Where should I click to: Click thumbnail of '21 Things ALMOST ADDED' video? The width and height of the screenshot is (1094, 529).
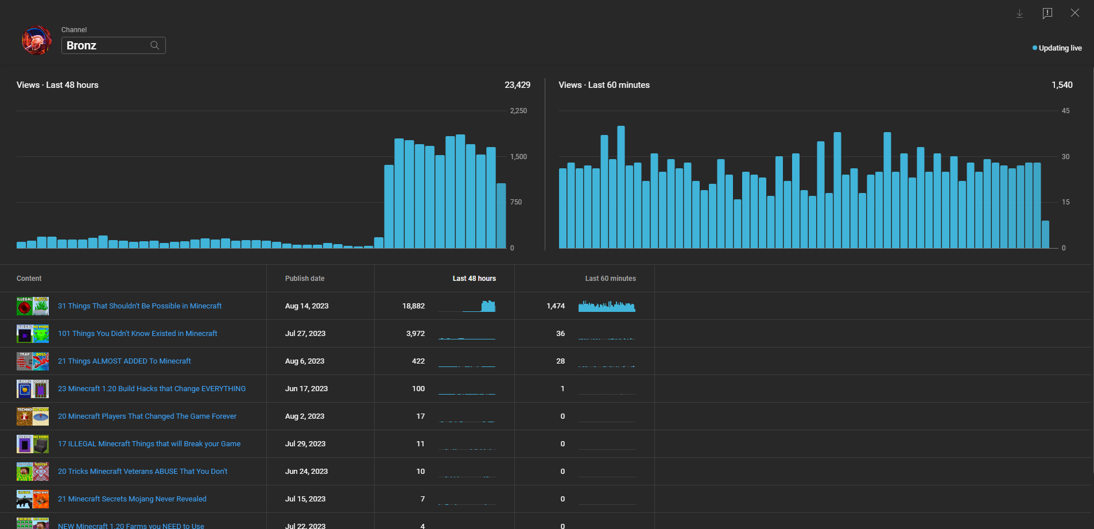point(33,361)
